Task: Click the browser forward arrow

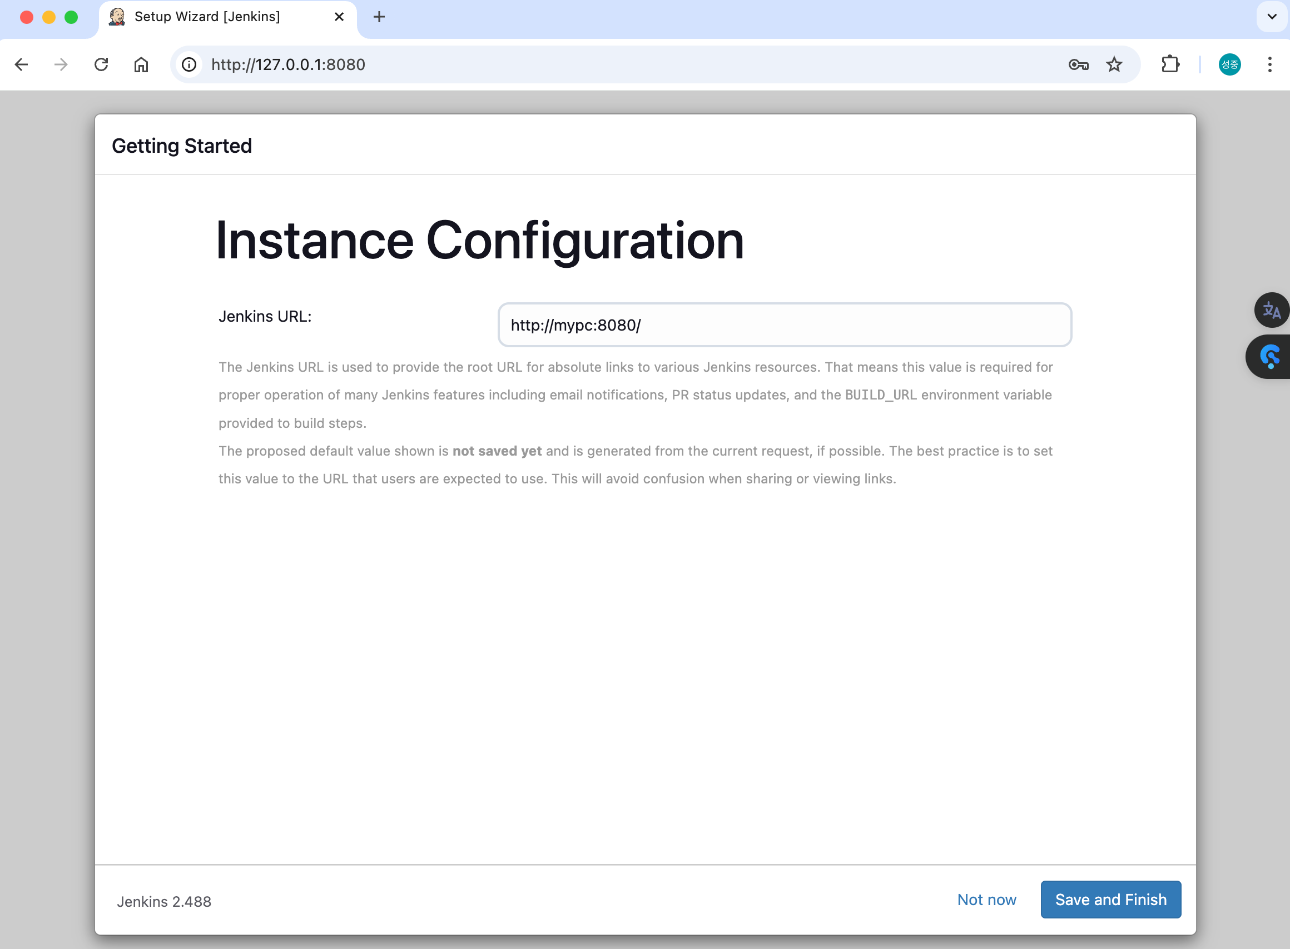Action: pyautogui.click(x=61, y=64)
